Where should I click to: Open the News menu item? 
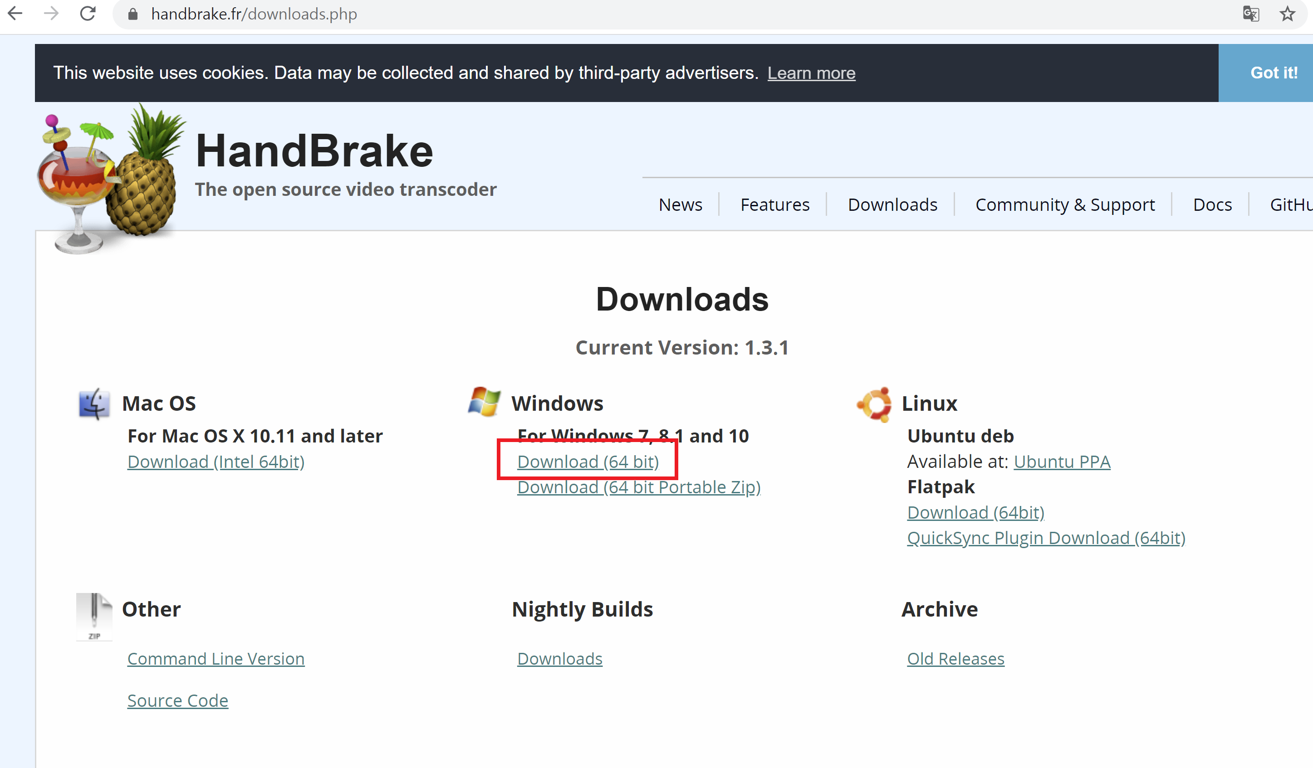680,204
